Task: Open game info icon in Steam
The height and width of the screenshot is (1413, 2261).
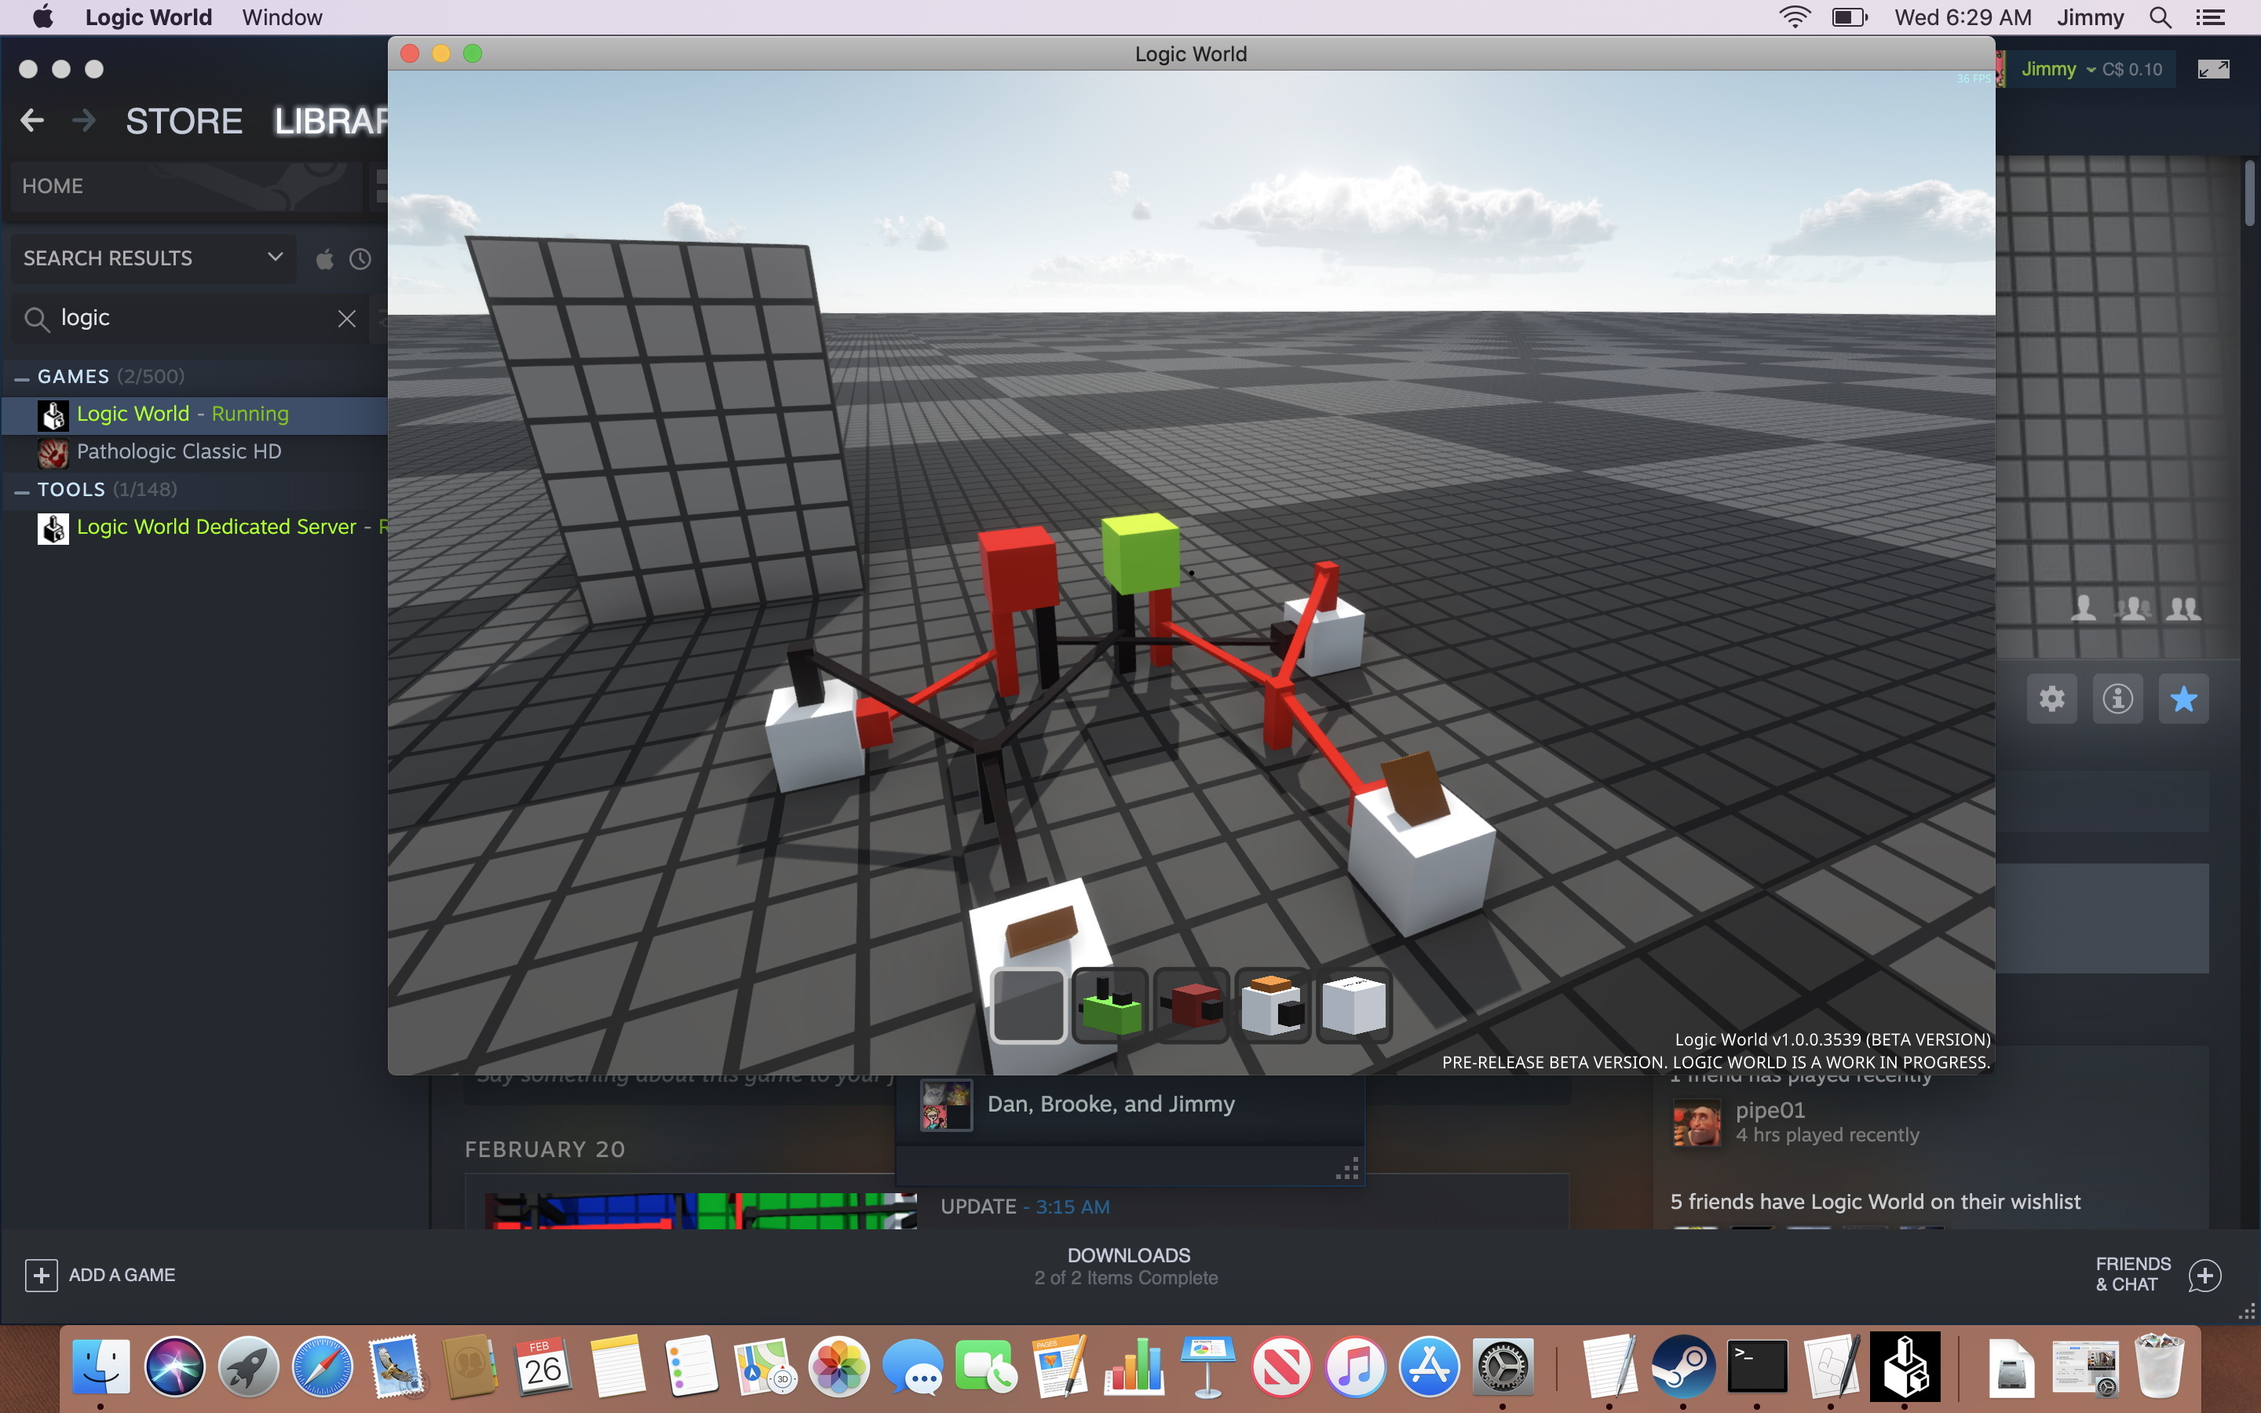Action: pos(2117,699)
